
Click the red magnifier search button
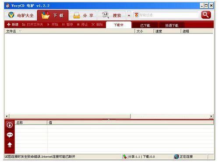(x=206, y=15)
